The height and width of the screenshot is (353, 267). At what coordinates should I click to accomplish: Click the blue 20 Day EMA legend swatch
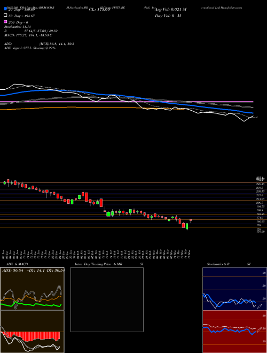click(x=6, y=9)
